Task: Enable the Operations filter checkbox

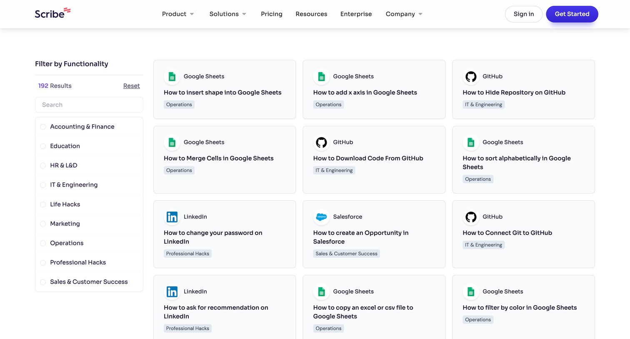Action: pyautogui.click(x=43, y=243)
